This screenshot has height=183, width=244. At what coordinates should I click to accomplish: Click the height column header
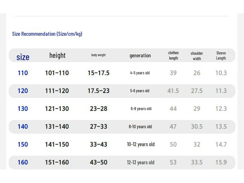pos(57,56)
